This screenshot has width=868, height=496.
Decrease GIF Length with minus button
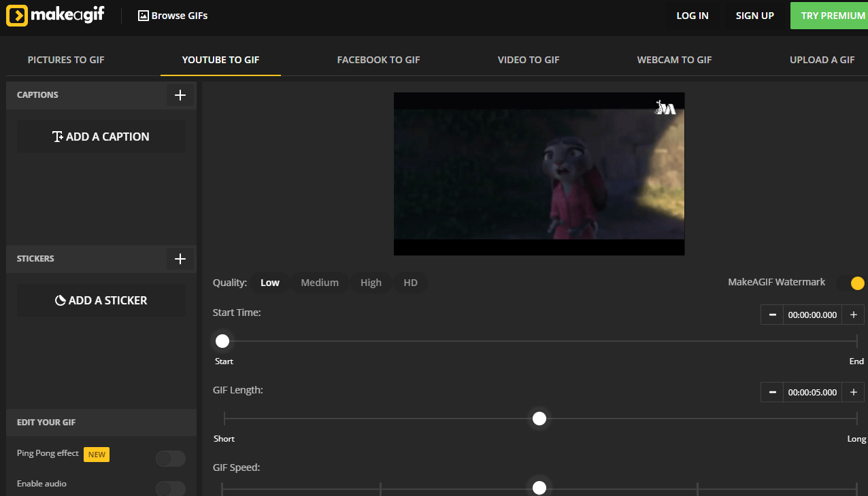click(x=772, y=392)
